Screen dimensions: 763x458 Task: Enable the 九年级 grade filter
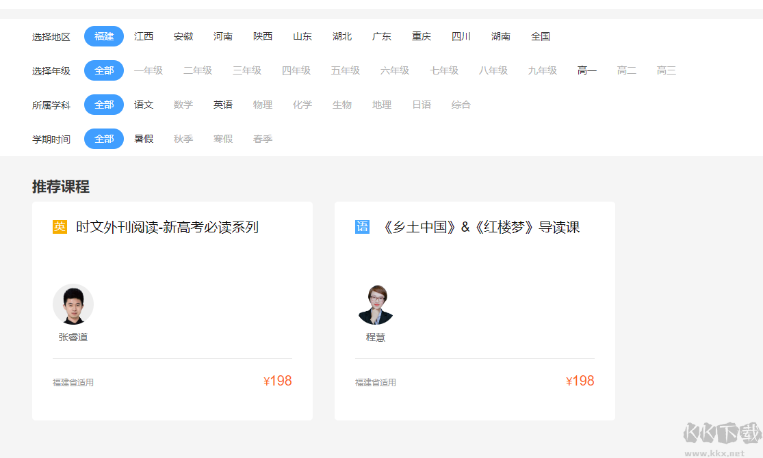541,70
